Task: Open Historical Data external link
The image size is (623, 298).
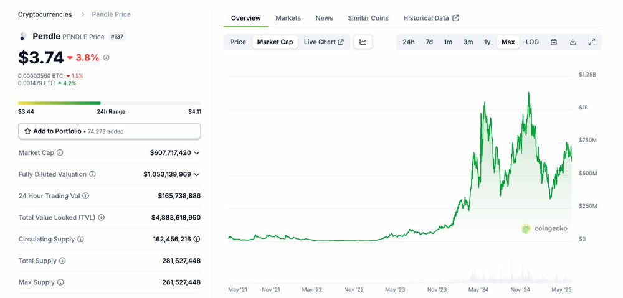Action: (430, 18)
